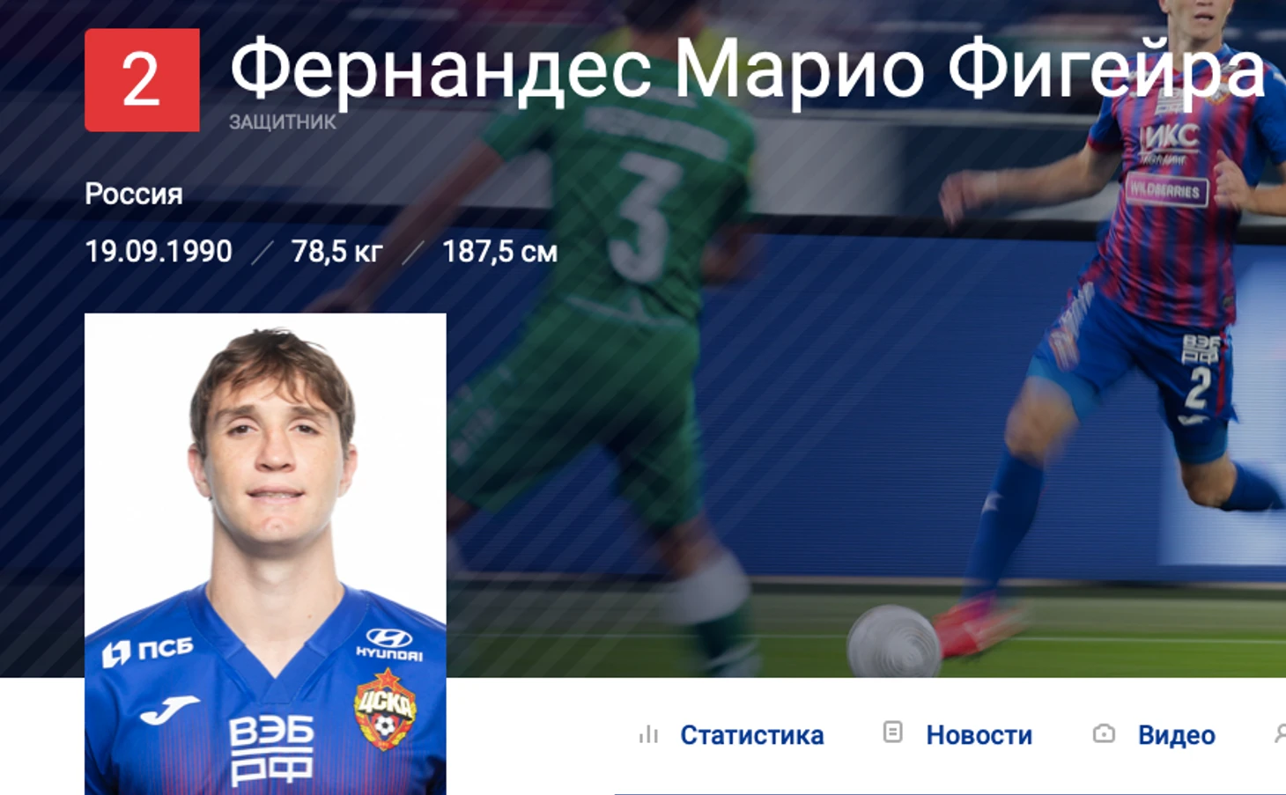Click the 187,5 см height value
Screen dimensions: 1286x795
pyautogui.click(x=499, y=252)
